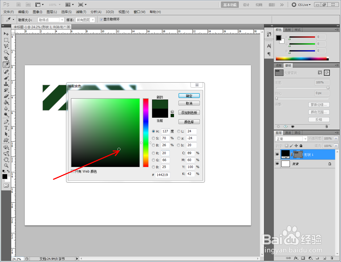This screenshot has width=341, height=262.
Task: Select the Eyedropper tool in toolbox
Action: pyautogui.click(x=6, y=64)
